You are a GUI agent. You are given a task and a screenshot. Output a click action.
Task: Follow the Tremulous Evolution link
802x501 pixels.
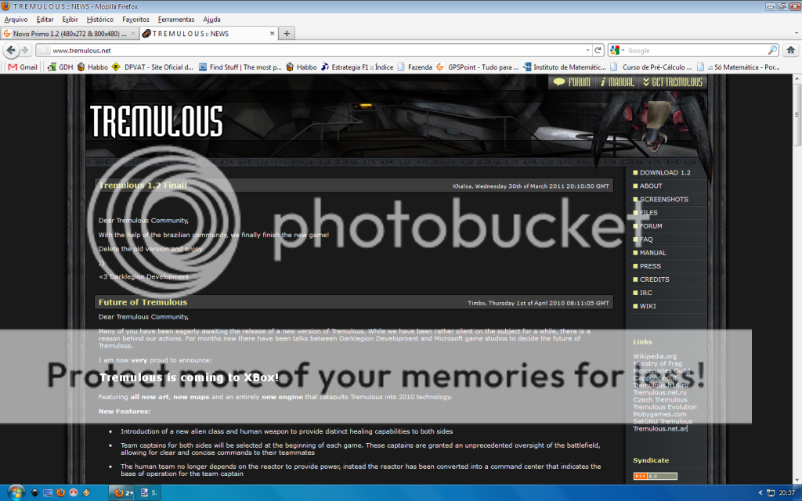coord(665,407)
